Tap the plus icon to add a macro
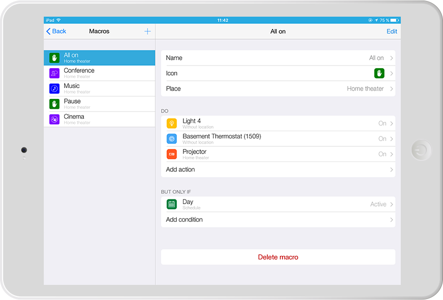This screenshot has width=443, height=300. click(147, 31)
